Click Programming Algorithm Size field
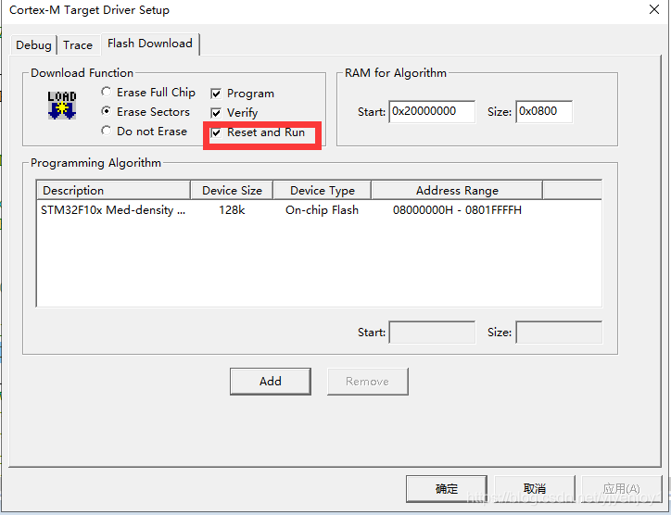The width and height of the screenshot is (671, 515). pos(559,333)
